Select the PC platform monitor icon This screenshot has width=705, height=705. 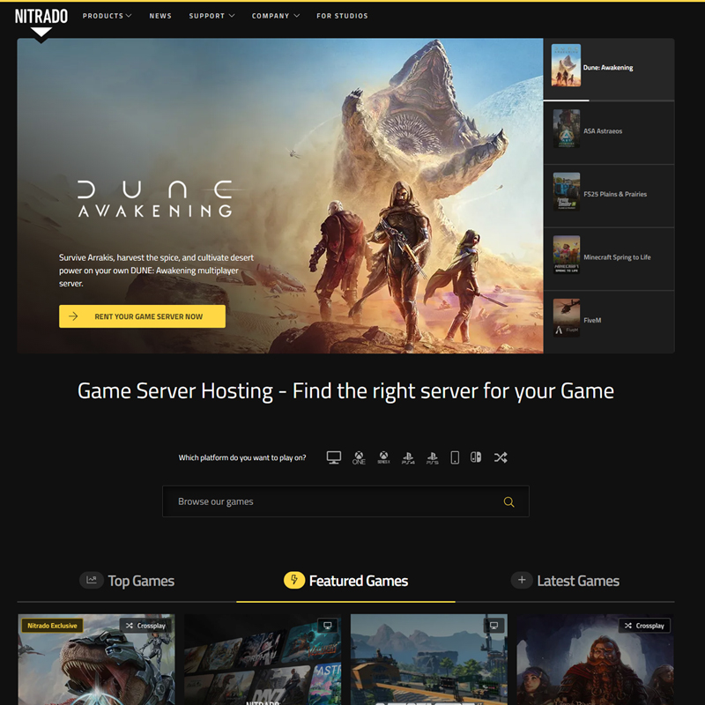coord(333,457)
